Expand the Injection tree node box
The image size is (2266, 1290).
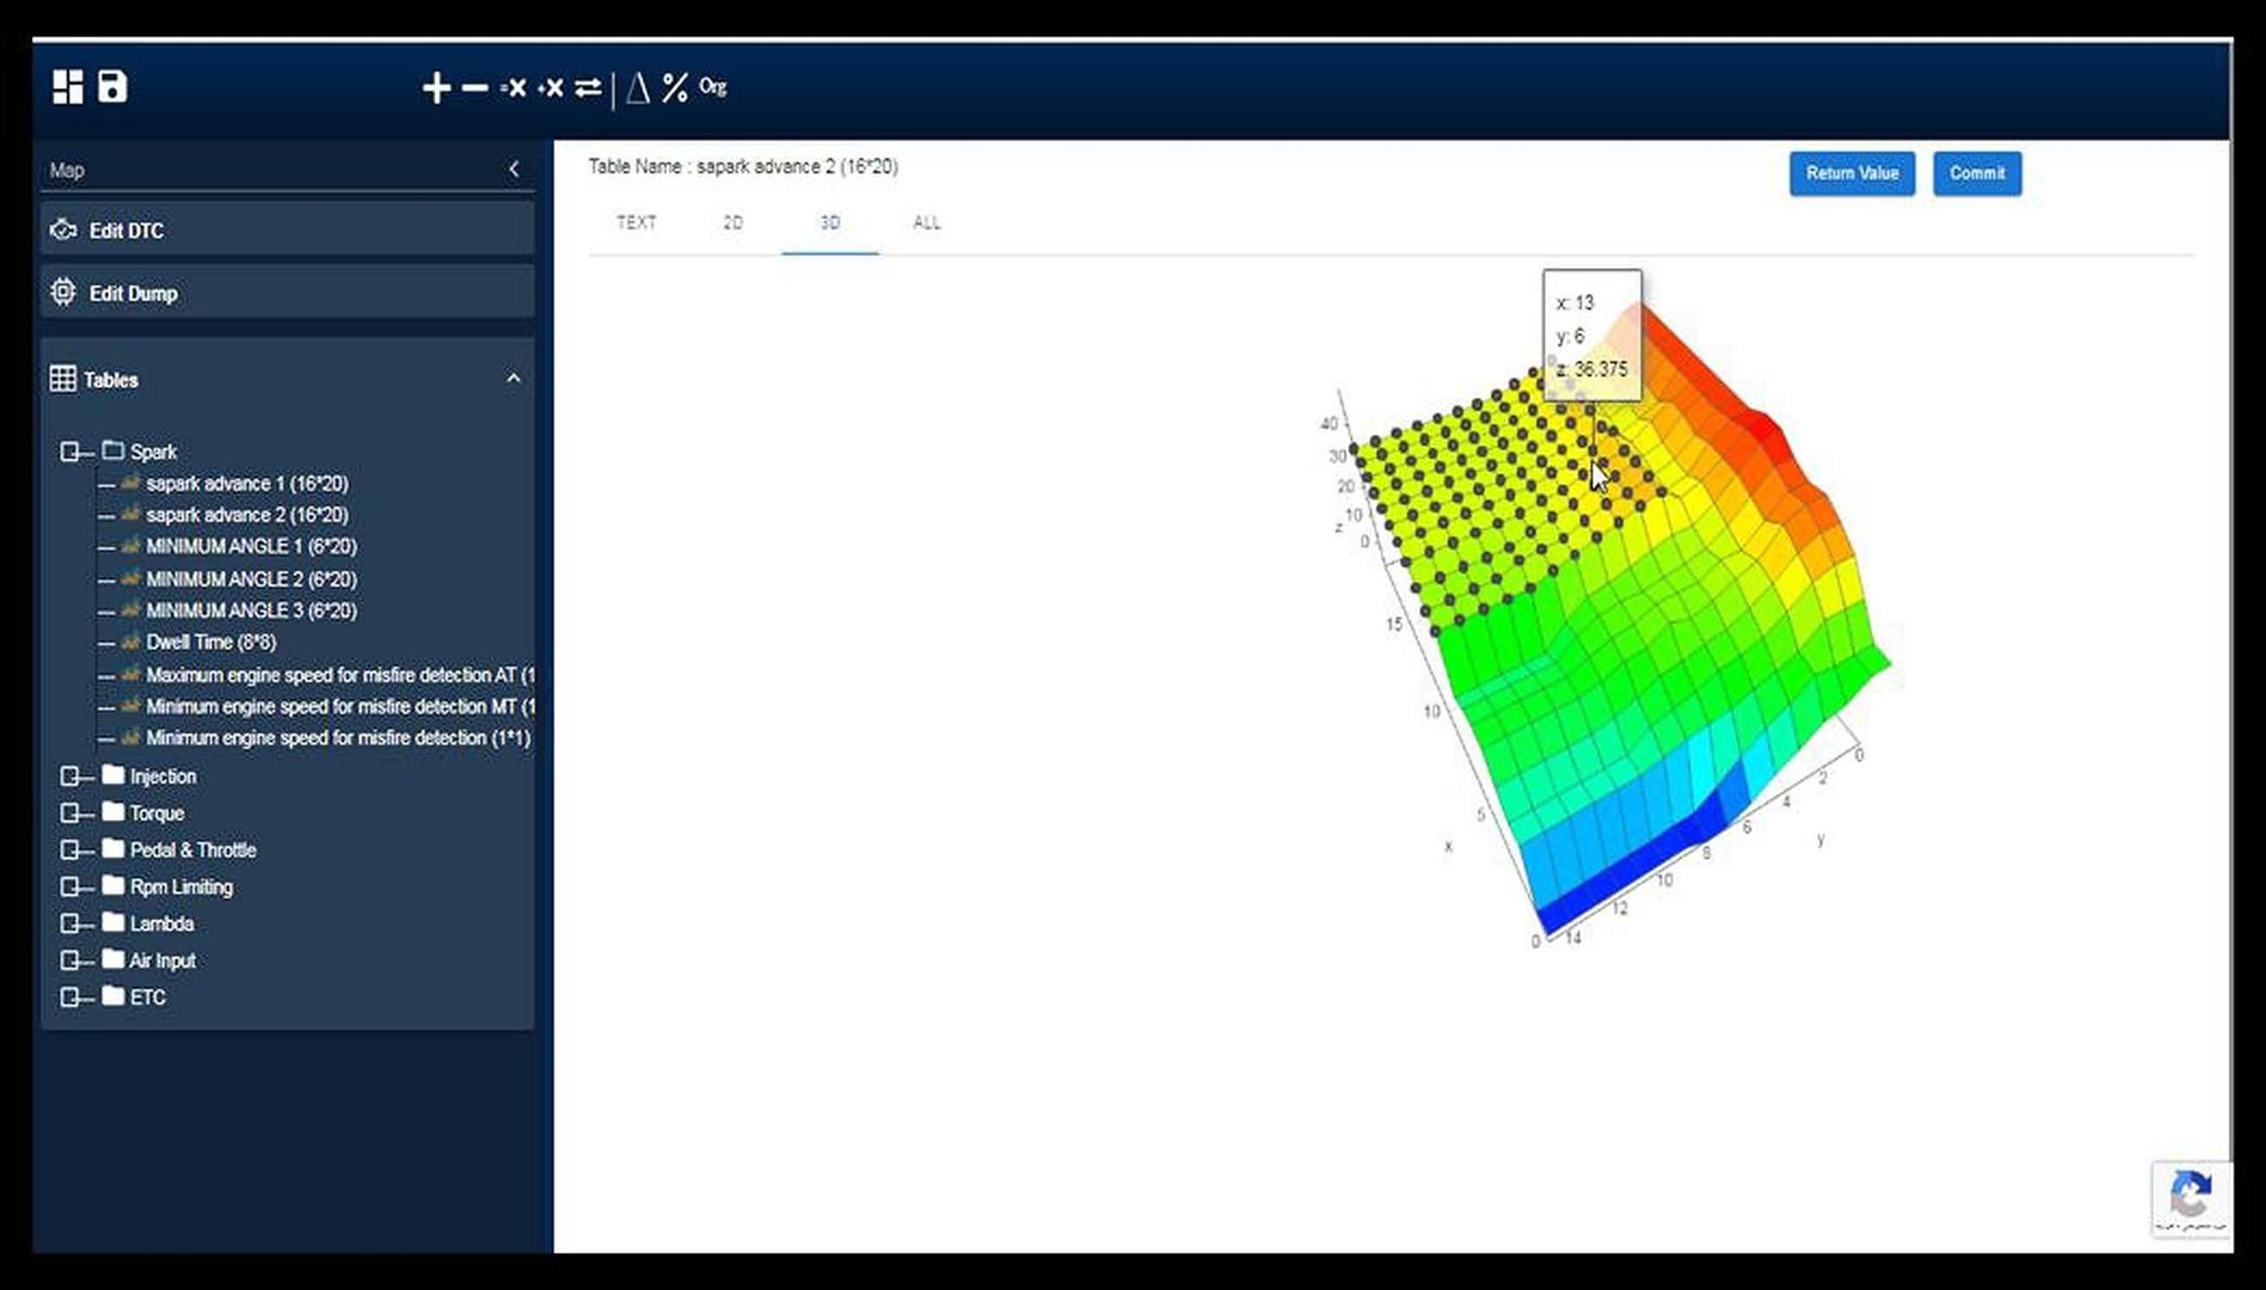[69, 777]
